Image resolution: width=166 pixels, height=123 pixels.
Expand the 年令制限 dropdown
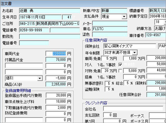click(134, 52)
